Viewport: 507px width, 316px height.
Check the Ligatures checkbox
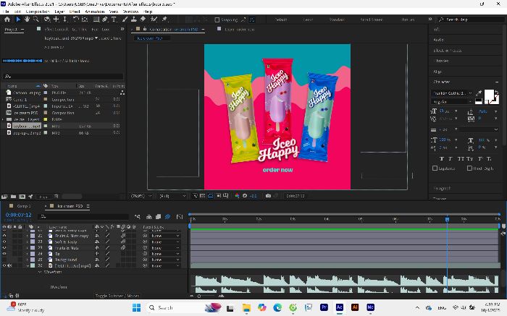click(x=435, y=168)
